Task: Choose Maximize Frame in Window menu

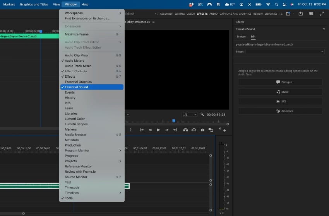Action: pos(92,34)
